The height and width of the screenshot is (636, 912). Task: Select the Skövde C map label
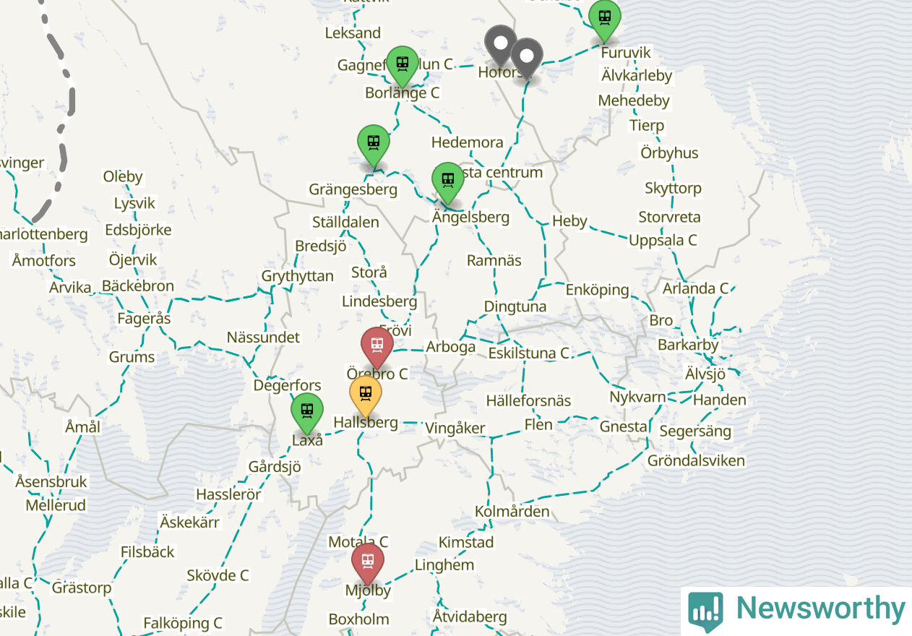pos(218,575)
